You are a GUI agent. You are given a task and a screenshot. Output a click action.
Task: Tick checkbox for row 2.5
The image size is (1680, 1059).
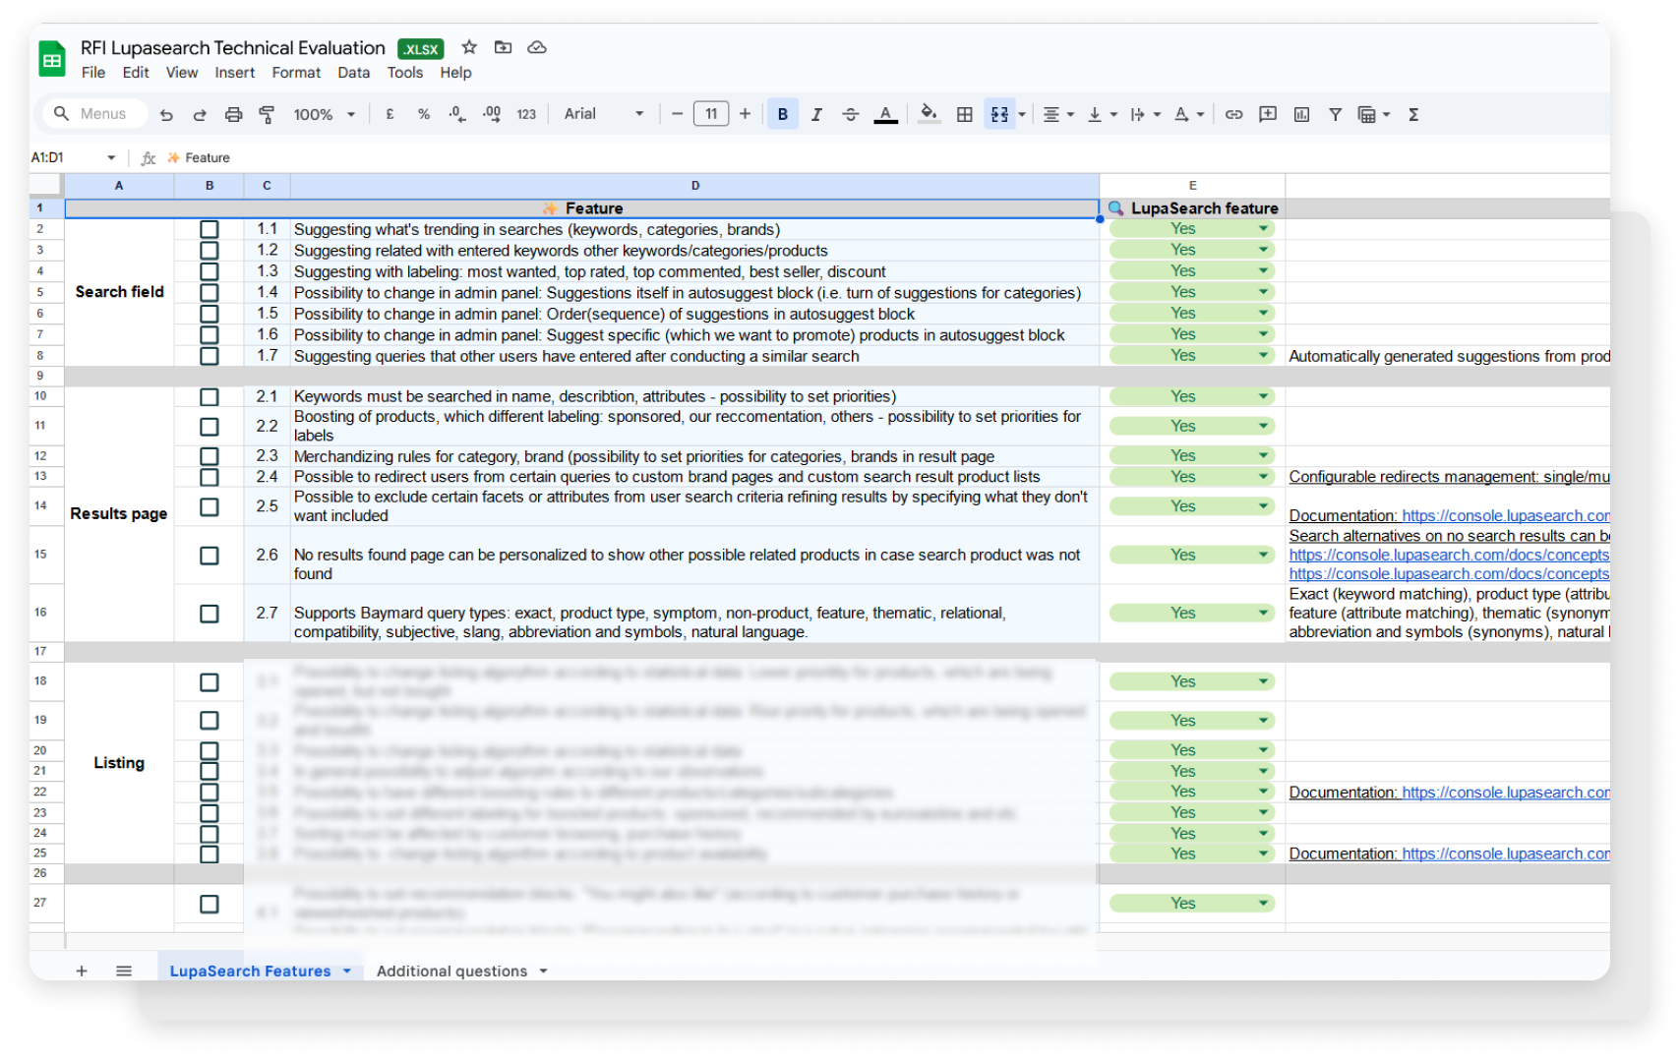210,507
